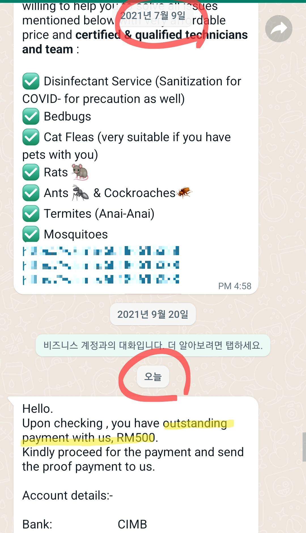Image resolution: width=306 pixels, height=533 pixels.
Task: Tap the outstanding payment RM500 message bubble
Action: point(136,465)
